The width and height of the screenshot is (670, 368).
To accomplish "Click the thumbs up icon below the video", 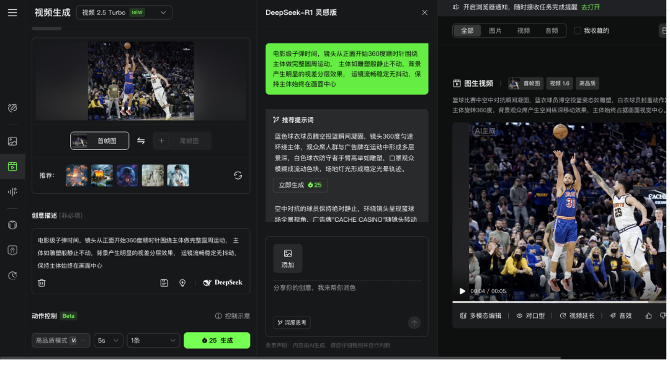I will pyautogui.click(x=649, y=315).
